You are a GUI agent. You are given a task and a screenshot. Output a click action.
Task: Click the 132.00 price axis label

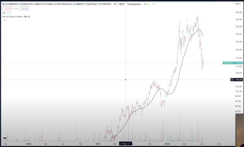(239, 27)
